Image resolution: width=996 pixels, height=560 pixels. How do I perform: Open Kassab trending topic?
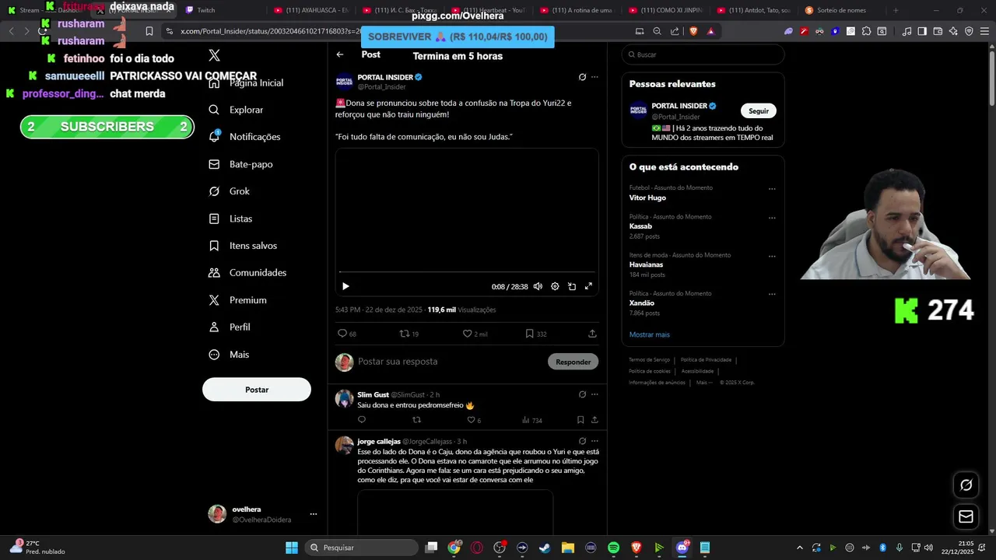pyautogui.click(x=640, y=226)
